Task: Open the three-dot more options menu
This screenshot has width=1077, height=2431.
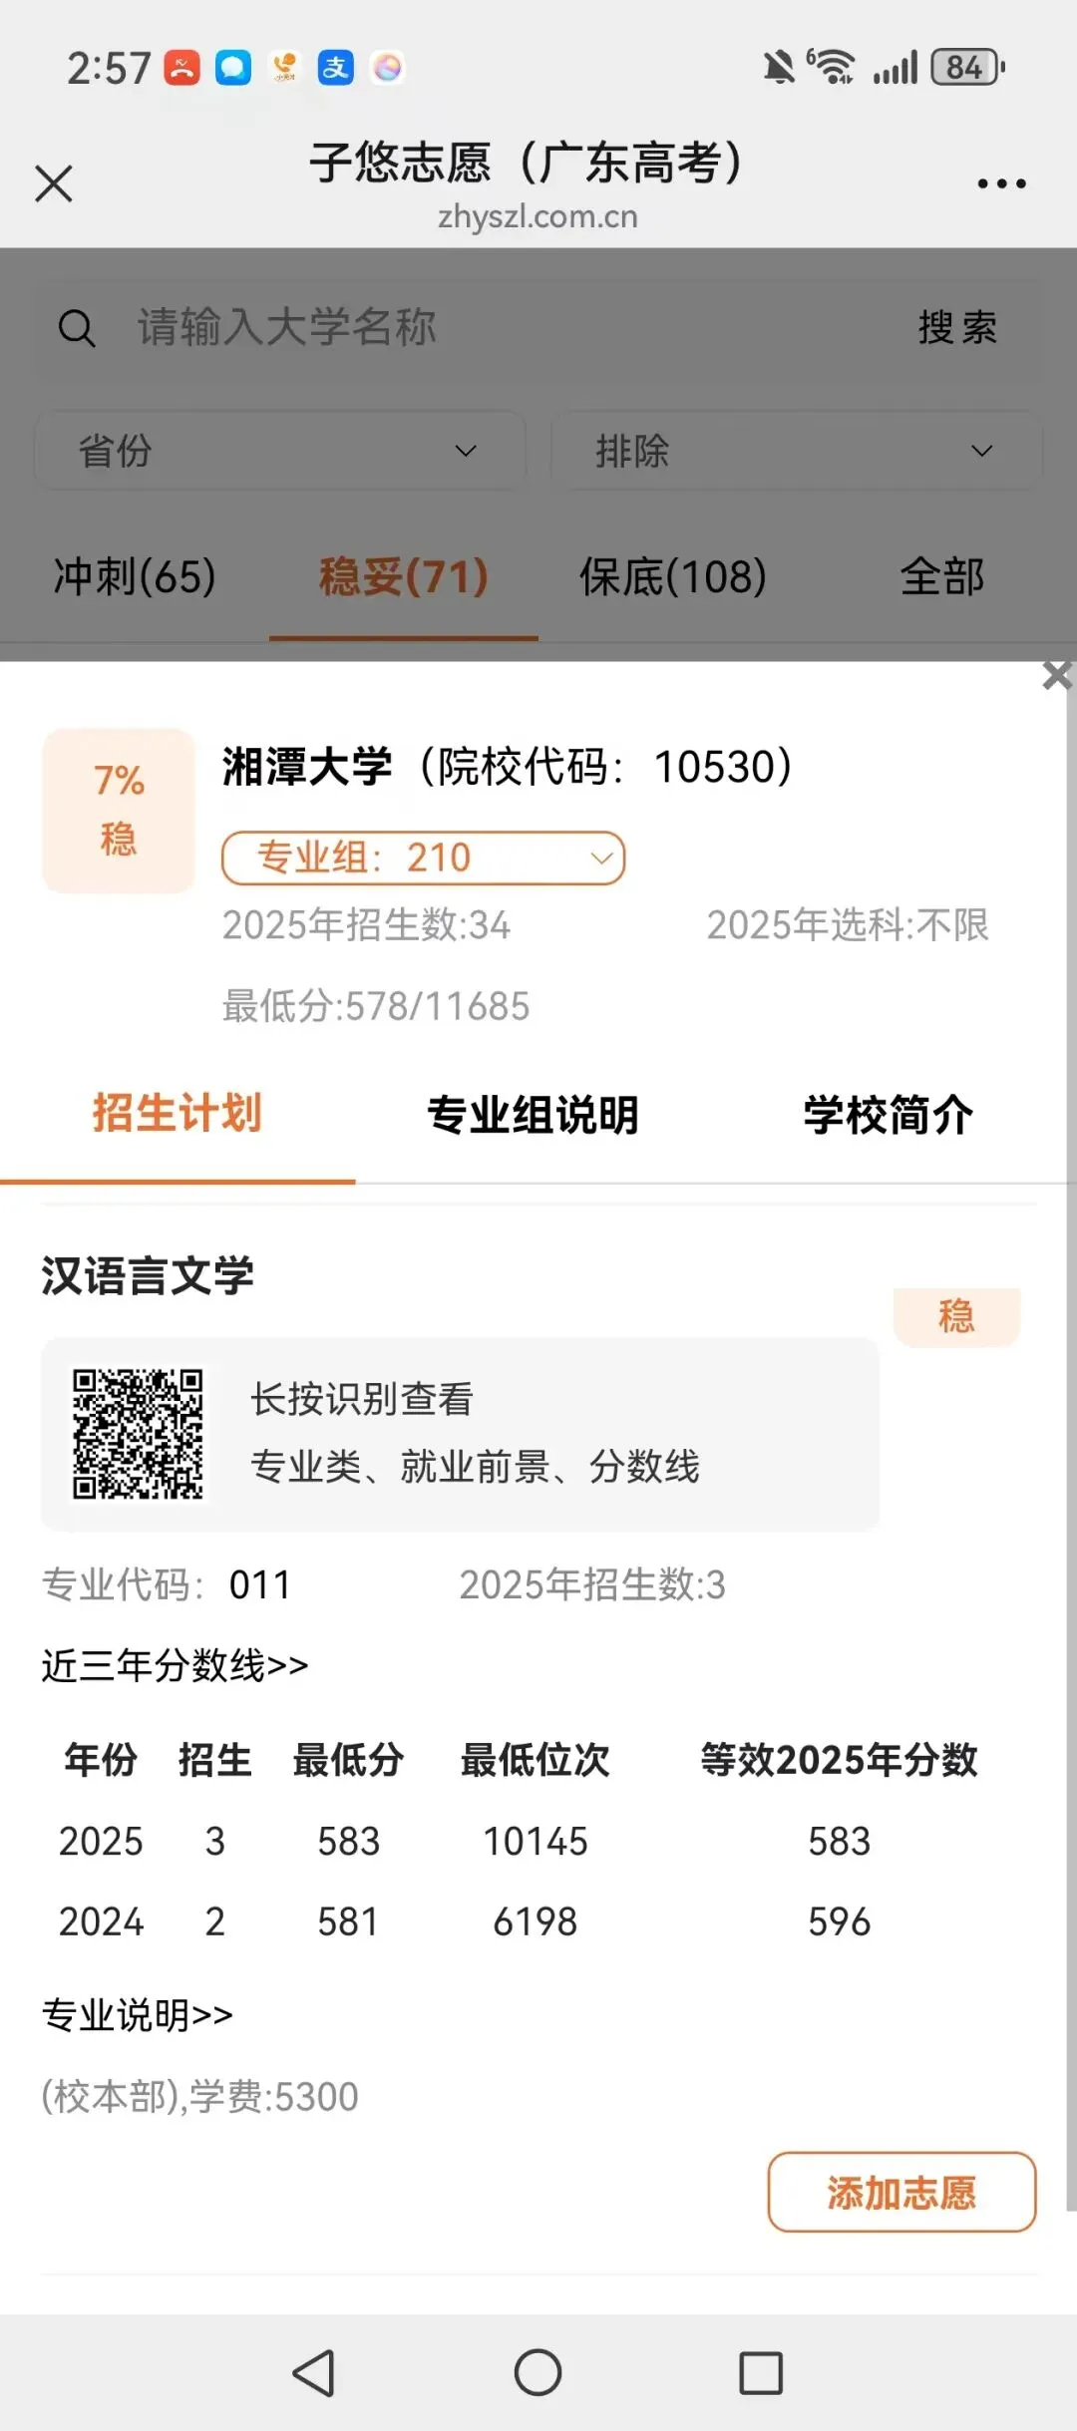Action: [x=1001, y=183]
